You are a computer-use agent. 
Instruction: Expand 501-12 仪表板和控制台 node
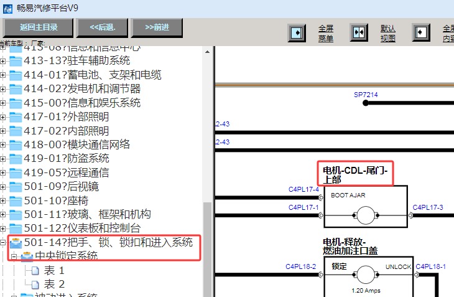pos(2,229)
